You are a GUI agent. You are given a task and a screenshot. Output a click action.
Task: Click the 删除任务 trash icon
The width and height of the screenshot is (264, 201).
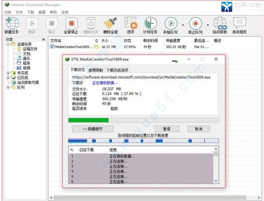click(91, 23)
